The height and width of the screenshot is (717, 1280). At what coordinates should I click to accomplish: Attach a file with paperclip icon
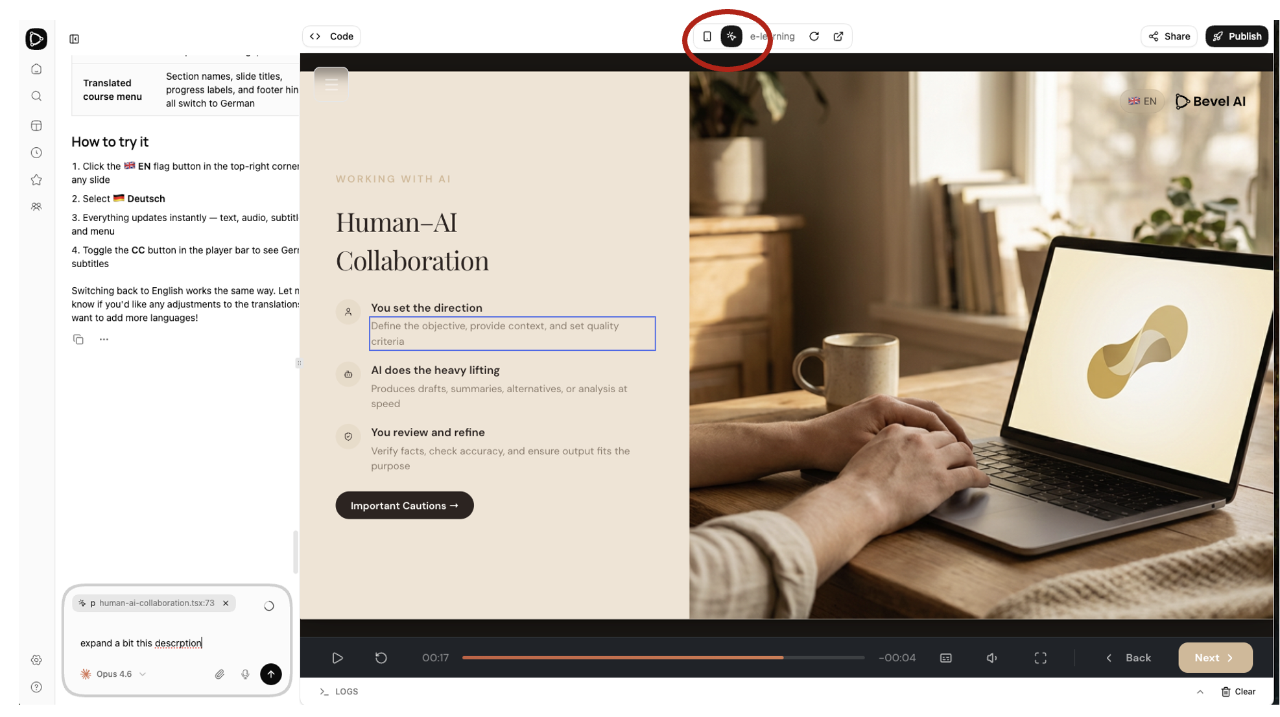(220, 674)
